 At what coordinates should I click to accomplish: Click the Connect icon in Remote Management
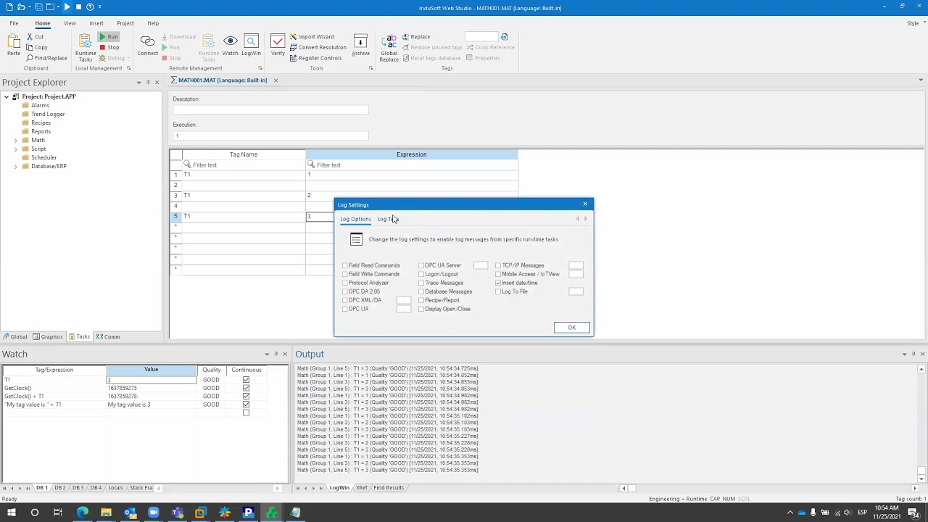click(x=147, y=45)
